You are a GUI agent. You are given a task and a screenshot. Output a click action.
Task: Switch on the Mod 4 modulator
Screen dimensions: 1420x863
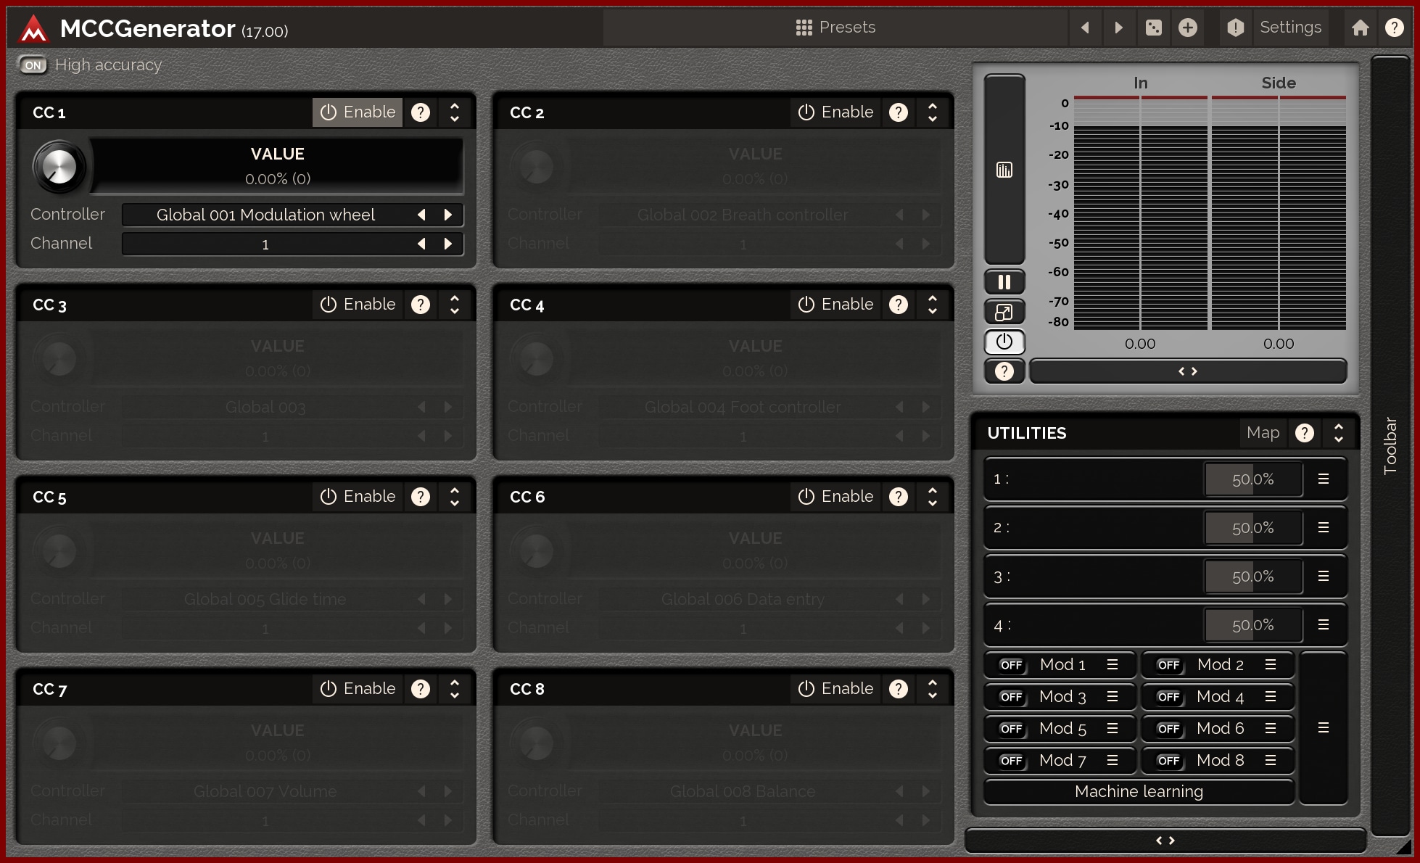[x=1168, y=697]
